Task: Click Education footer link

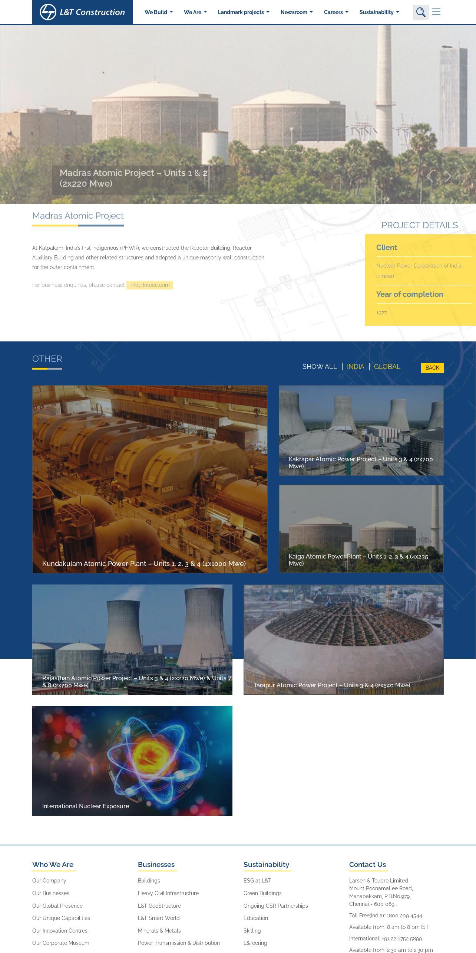Action: (x=256, y=918)
